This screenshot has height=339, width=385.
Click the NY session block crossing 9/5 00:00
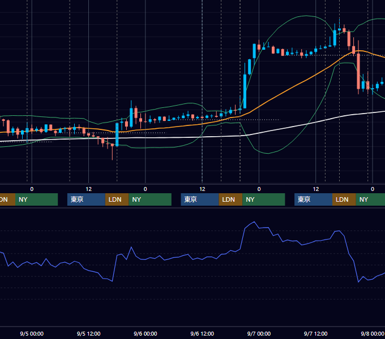(x=36, y=199)
